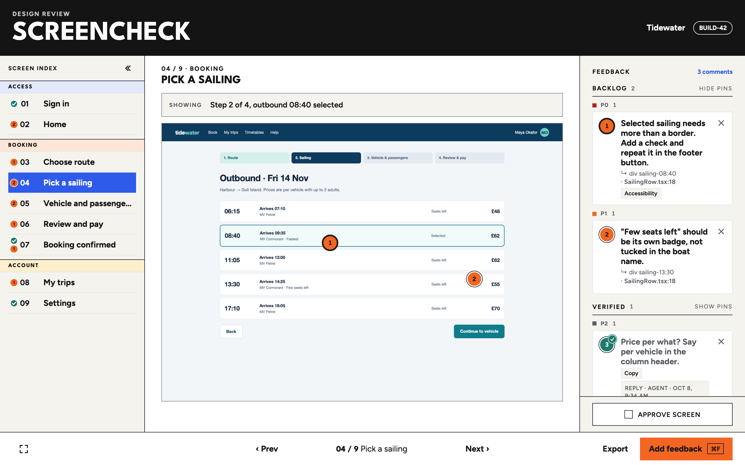This screenshot has height=465, width=745.
Task: Go to the previous screen with Prev
Action: pos(267,449)
